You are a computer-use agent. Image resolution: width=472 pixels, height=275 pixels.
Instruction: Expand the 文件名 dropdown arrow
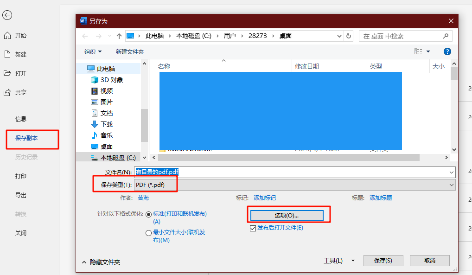tap(452, 173)
